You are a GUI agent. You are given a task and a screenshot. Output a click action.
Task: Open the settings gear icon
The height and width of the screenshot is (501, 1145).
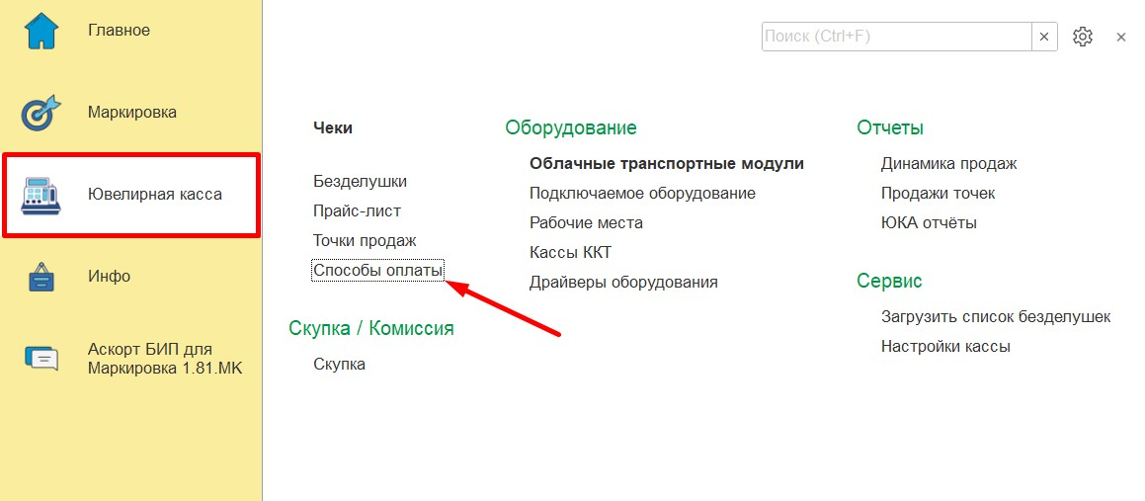point(1082,37)
